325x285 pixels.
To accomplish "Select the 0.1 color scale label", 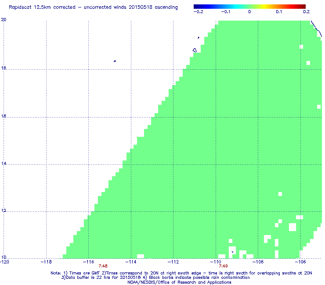I will pos(279,12).
